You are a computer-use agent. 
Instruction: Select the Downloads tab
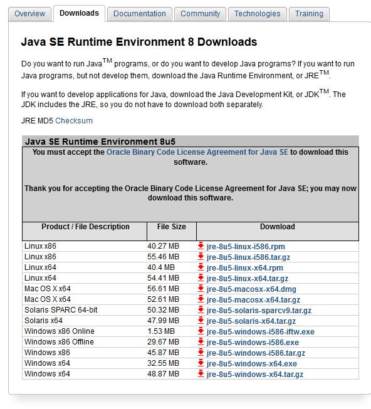coord(79,13)
